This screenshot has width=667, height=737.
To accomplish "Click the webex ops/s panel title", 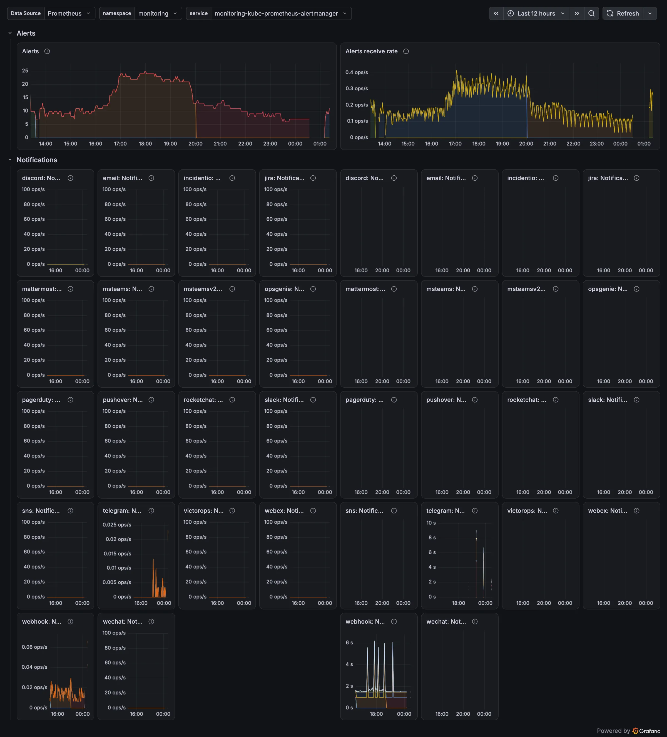I will tap(284, 511).
